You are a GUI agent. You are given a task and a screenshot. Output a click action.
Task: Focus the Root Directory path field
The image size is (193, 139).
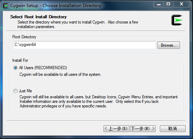85,45
